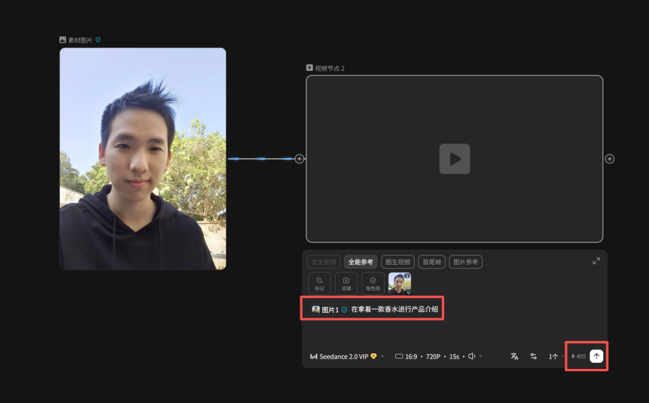Image resolution: width=649 pixels, height=403 pixels.
Task: Select the 全能参考 mode
Action: pyautogui.click(x=361, y=262)
